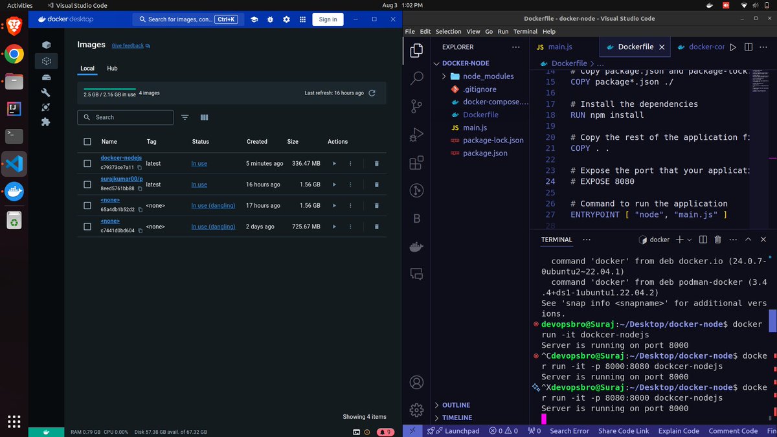Open VS Code Search view

(417, 79)
